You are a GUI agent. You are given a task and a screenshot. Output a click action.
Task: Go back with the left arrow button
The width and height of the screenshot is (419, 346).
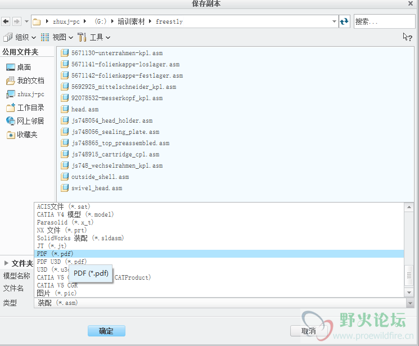6,21
